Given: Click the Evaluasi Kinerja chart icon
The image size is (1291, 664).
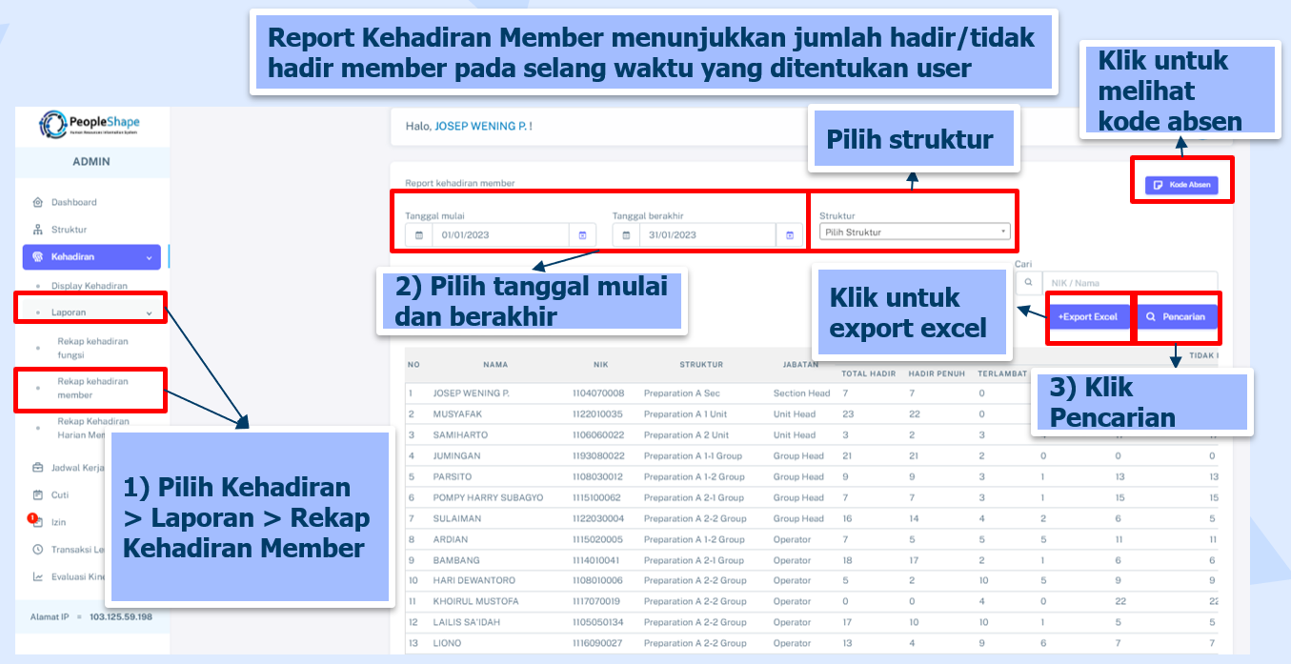Looking at the screenshot, I should [38, 576].
